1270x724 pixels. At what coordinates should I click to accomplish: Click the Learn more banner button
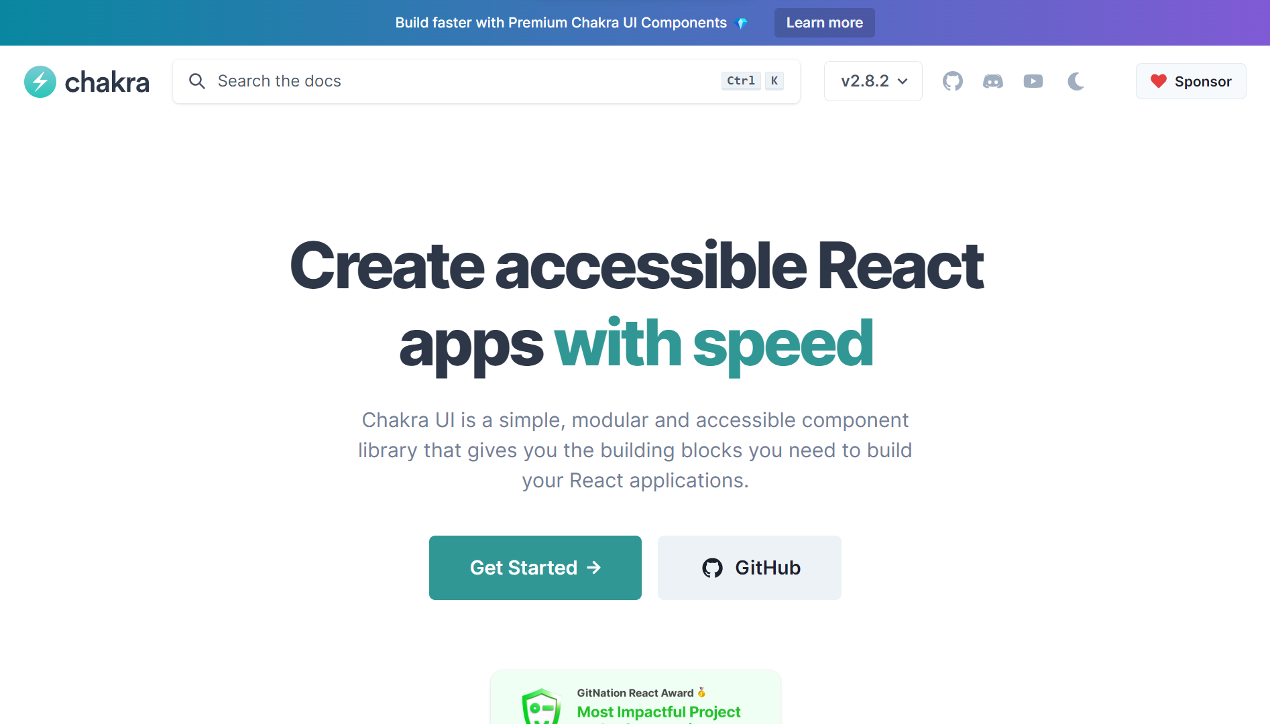824,23
